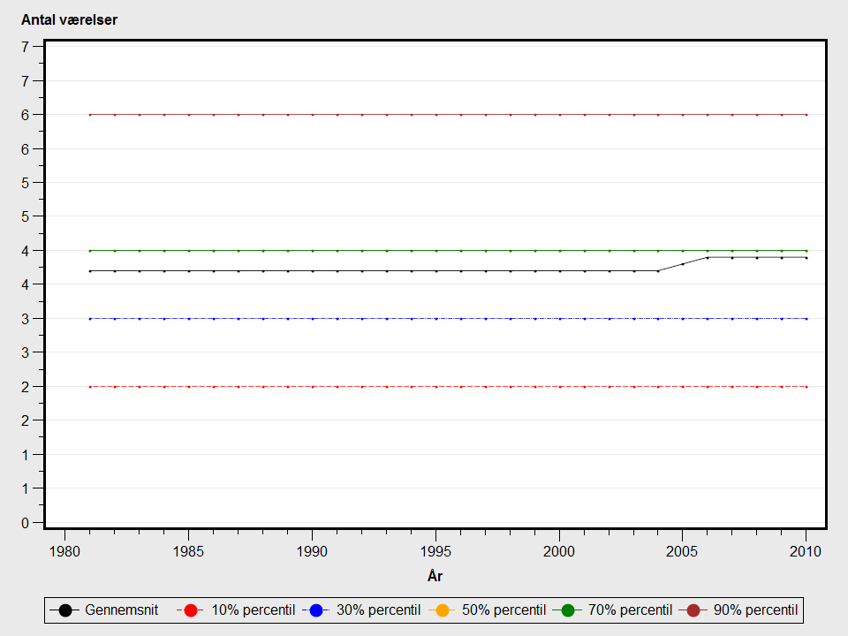Click the green 70% percentil legend marker

(568, 610)
